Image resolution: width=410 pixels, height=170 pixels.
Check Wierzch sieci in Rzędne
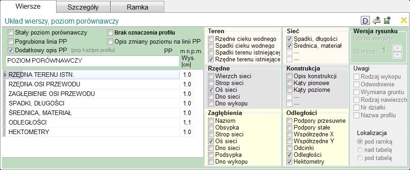211,76
